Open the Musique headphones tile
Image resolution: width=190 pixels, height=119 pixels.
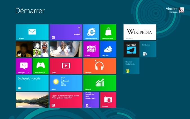(100, 66)
